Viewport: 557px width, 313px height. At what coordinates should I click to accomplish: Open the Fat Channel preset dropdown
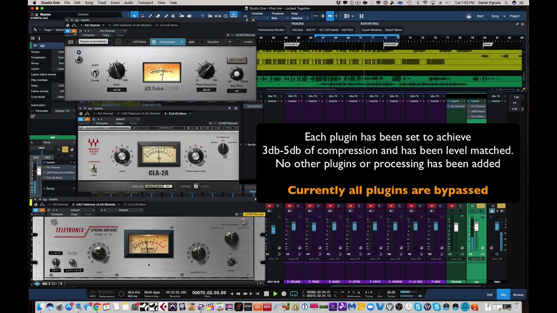107,31
